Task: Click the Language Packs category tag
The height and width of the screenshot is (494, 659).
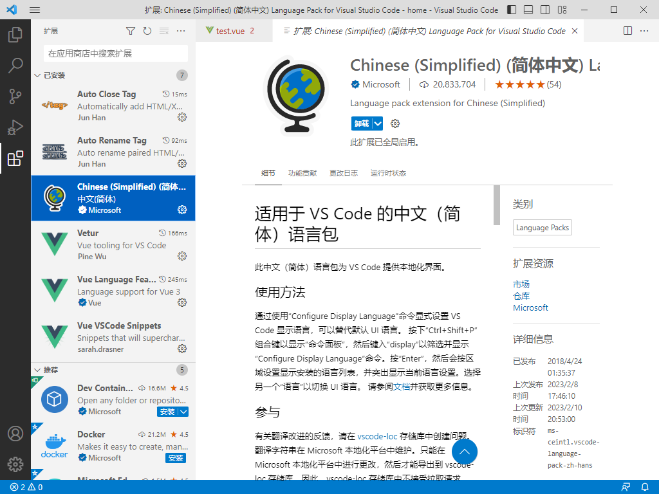Action: click(x=542, y=227)
